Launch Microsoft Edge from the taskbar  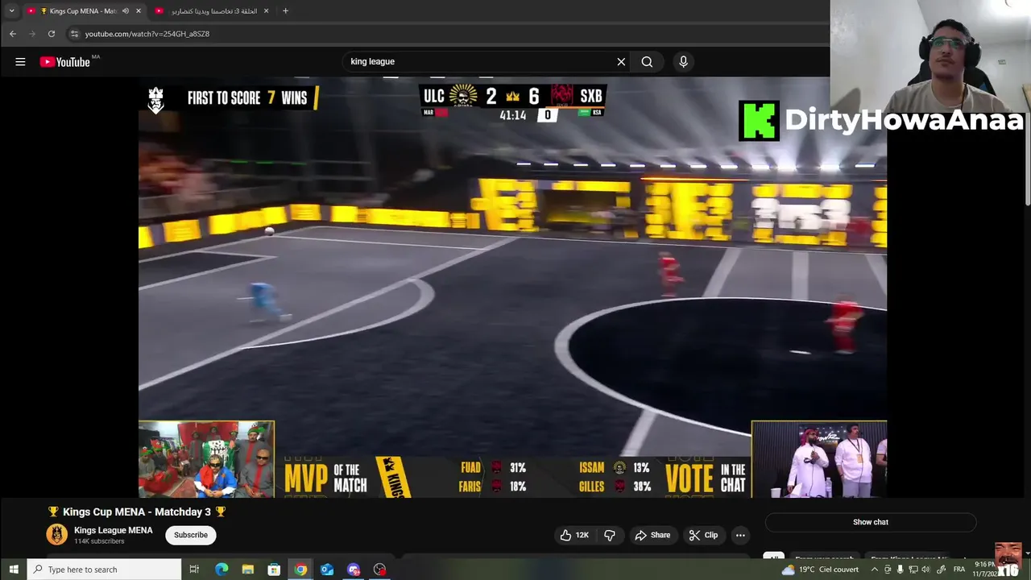tap(222, 570)
